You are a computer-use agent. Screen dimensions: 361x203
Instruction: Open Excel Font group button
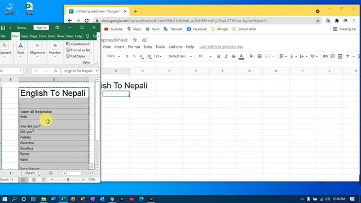(x=20, y=50)
